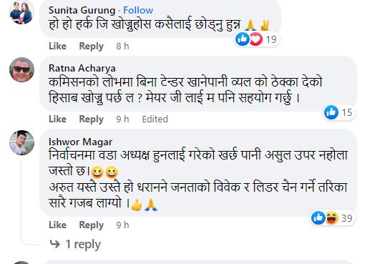The width and height of the screenshot is (380, 264).
Task: Click the reply arrow icon beside '1 reply'
Action: coord(54,244)
